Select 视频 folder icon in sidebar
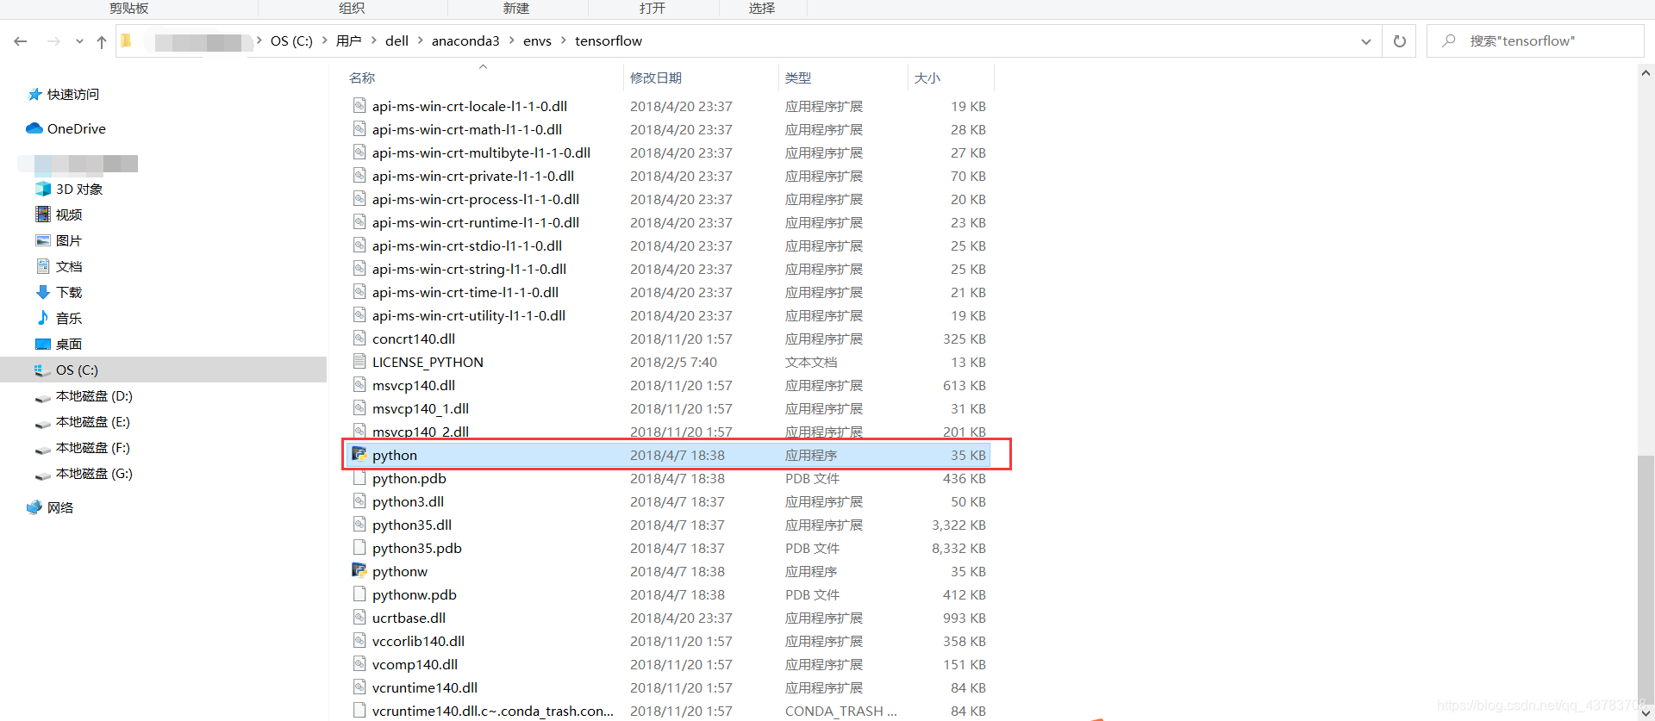 [x=43, y=214]
